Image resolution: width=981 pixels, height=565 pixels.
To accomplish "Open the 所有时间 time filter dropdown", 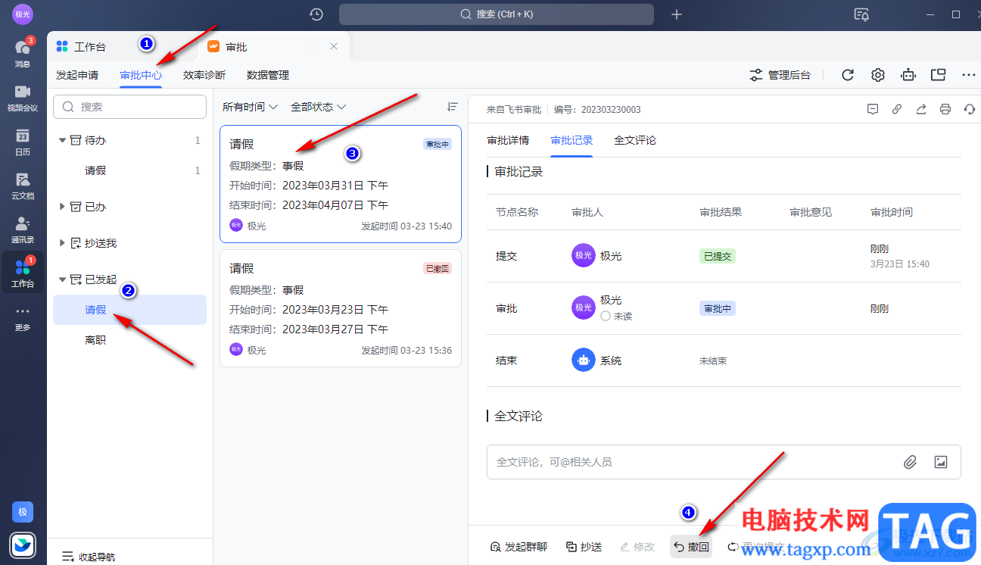I will [250, 107].
